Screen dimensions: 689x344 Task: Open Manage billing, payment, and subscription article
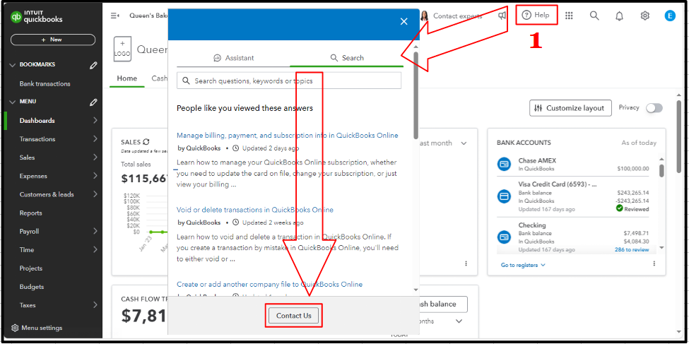(288, 136)
